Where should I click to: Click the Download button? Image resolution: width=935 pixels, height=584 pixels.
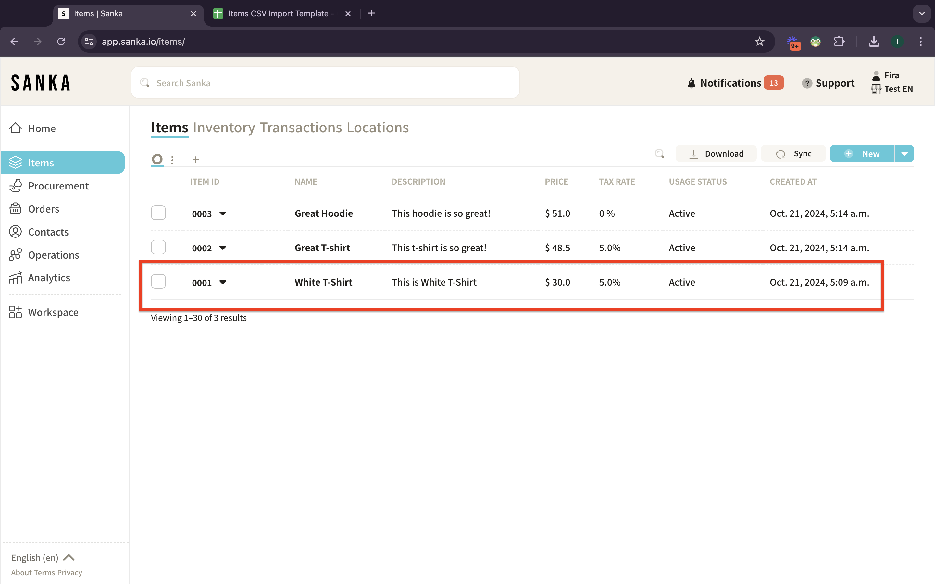click(716, 154)
